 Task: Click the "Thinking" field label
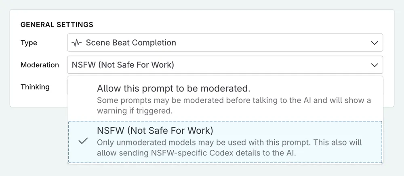35,87
